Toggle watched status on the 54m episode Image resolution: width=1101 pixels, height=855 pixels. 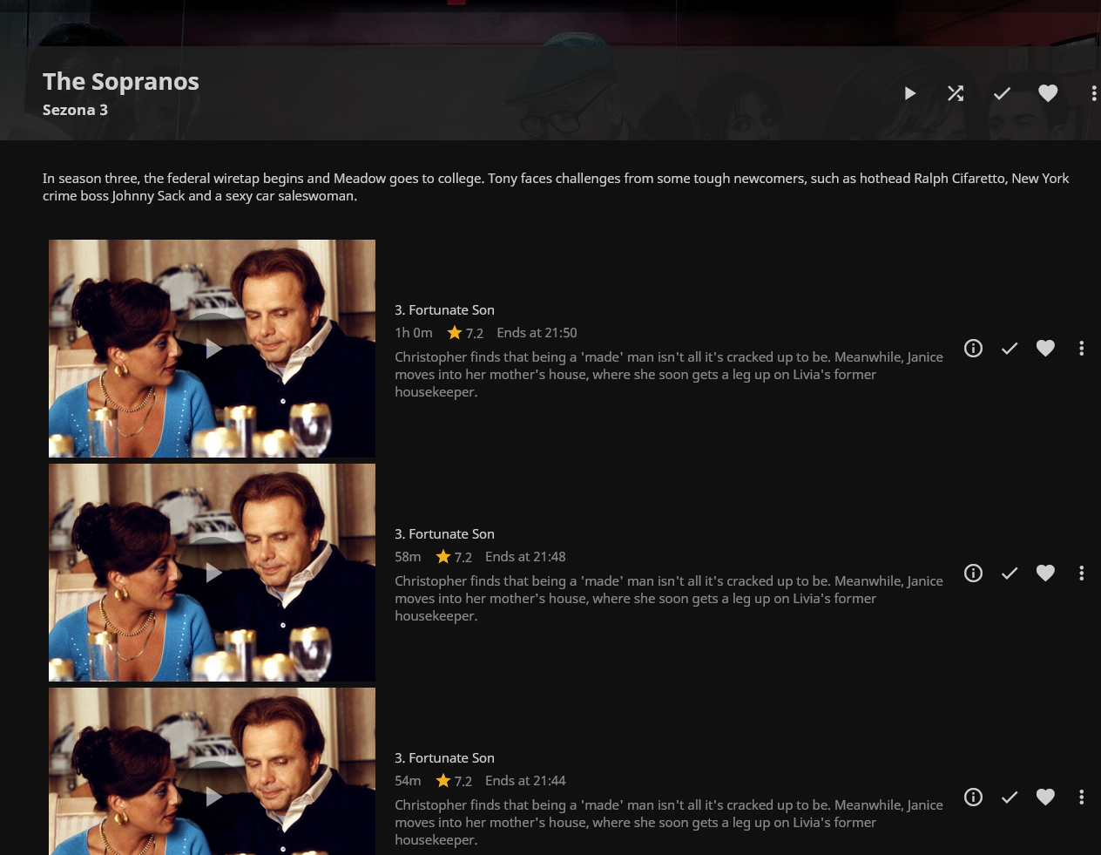pos(1010,797)
